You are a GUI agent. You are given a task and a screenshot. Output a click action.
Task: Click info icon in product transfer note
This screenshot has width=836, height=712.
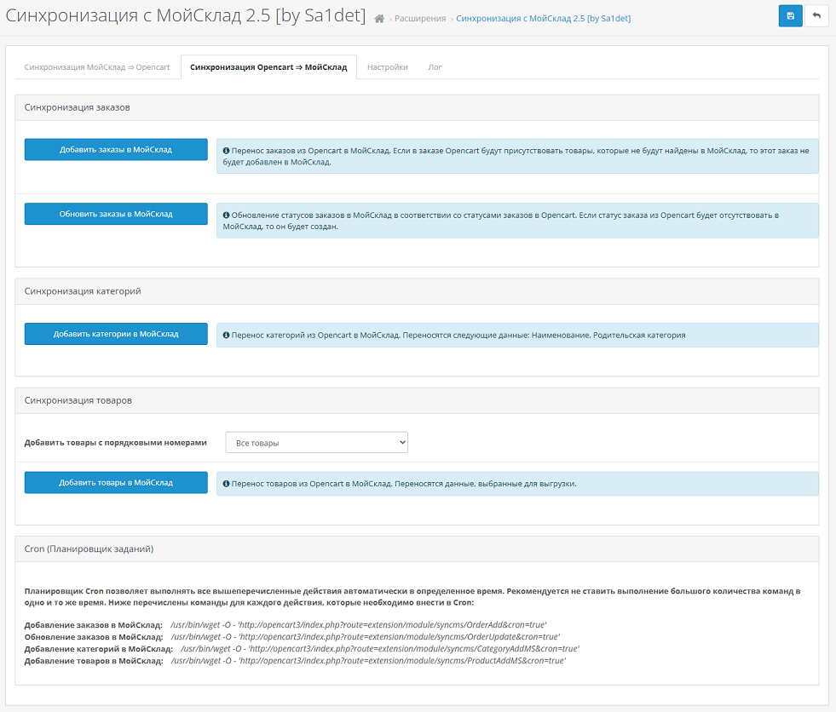click(226, 484)
